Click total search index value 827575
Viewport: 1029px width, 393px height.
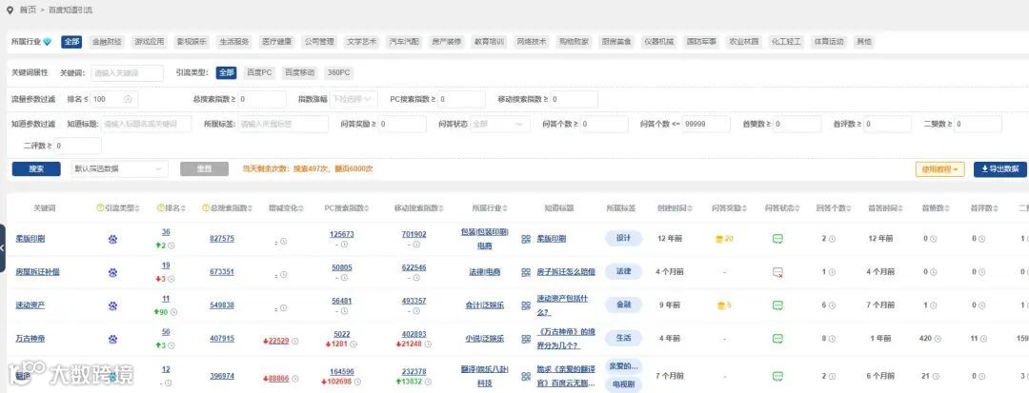tap(222, 239)
